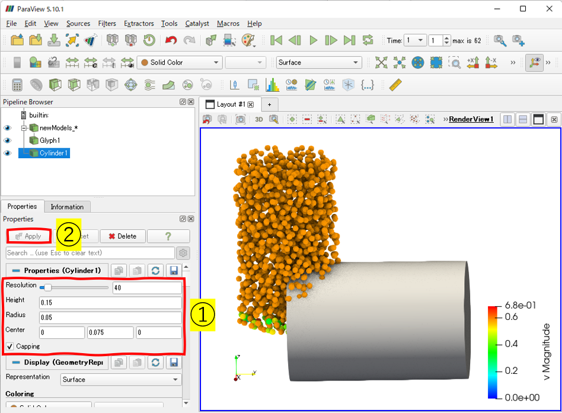Screen dimensions: 562x413
Task: Click the Delete button
Action: (122, 236)
